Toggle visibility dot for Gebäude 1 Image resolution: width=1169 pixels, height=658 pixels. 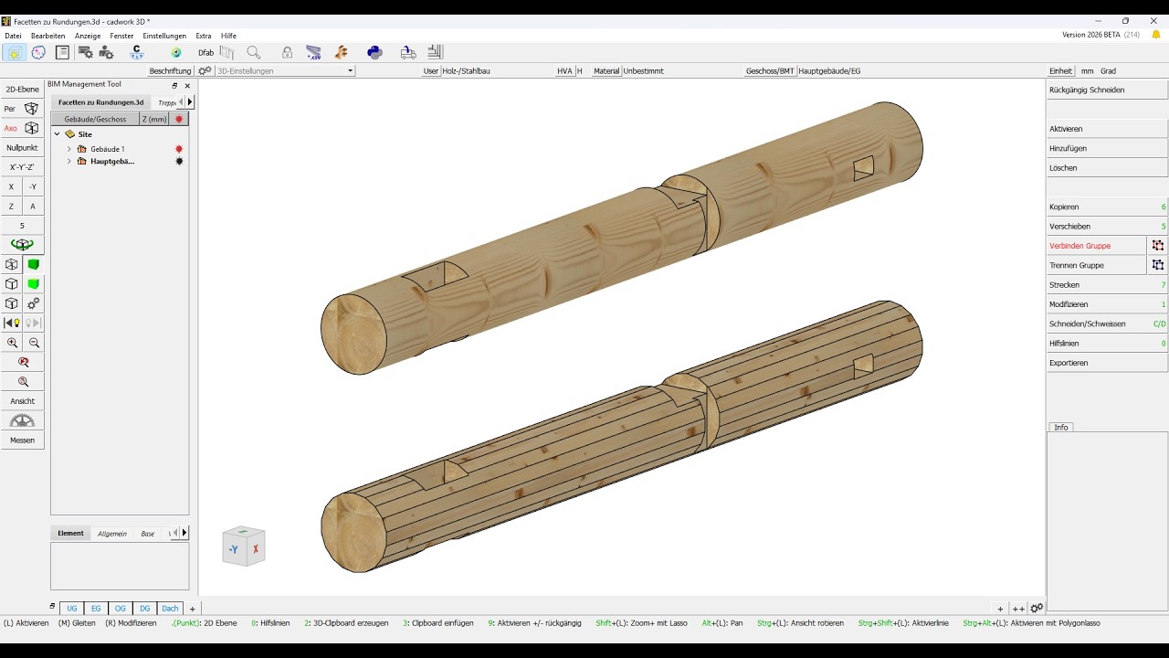click(179, 149)
